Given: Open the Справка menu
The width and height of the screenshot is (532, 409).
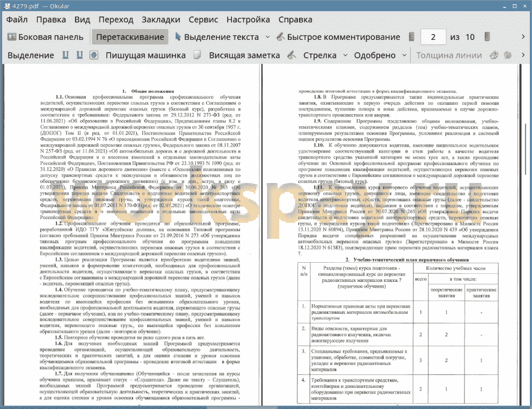Looking at the screenshot, I should tap(295, 19).
